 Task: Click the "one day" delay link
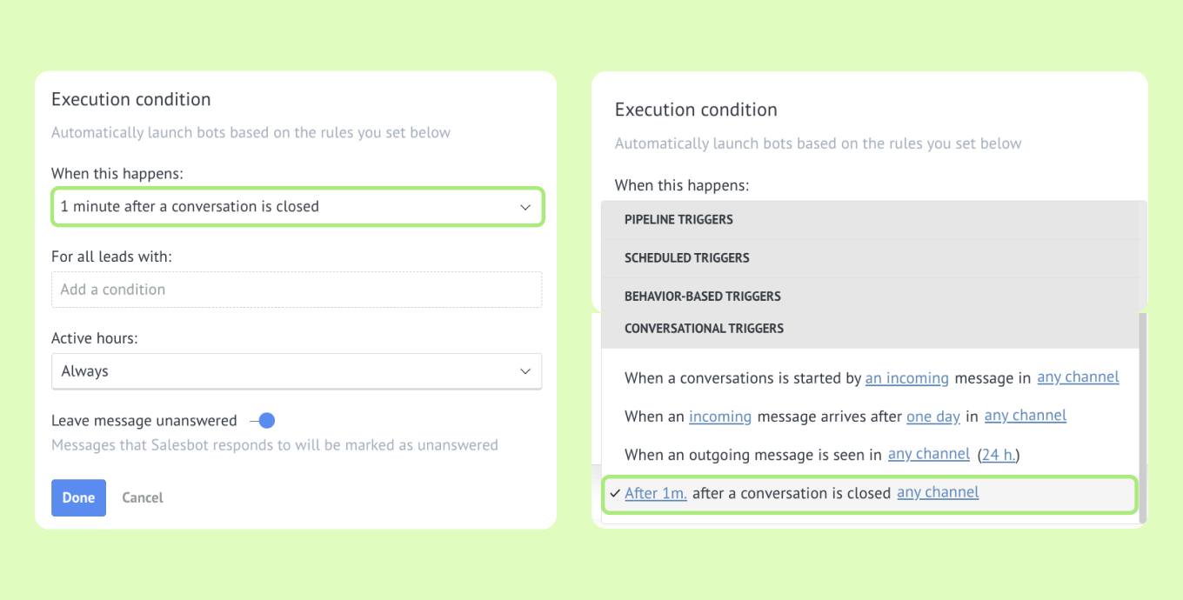(933, 417)
